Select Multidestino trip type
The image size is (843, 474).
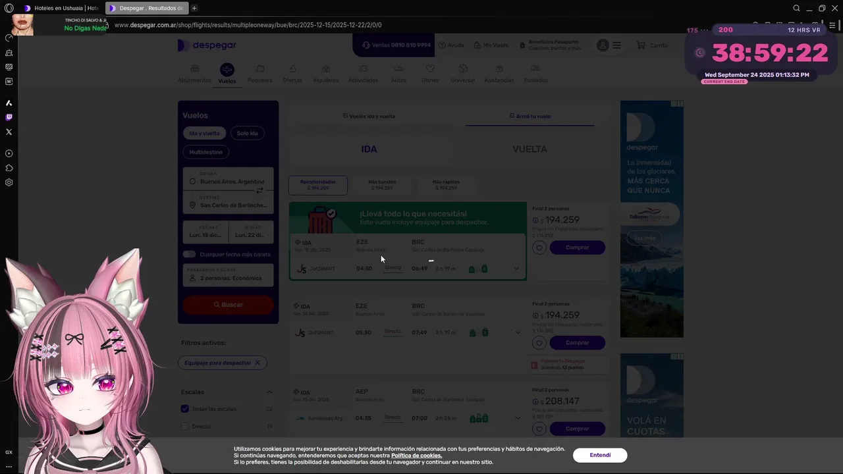point(206,152)
